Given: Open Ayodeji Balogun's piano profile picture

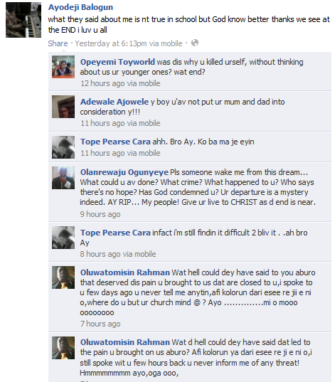Looking at the screenshot, I should (23, 20).
